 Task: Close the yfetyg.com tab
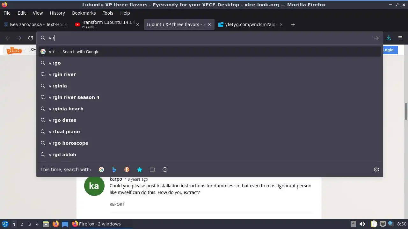[x=281, y=24]
